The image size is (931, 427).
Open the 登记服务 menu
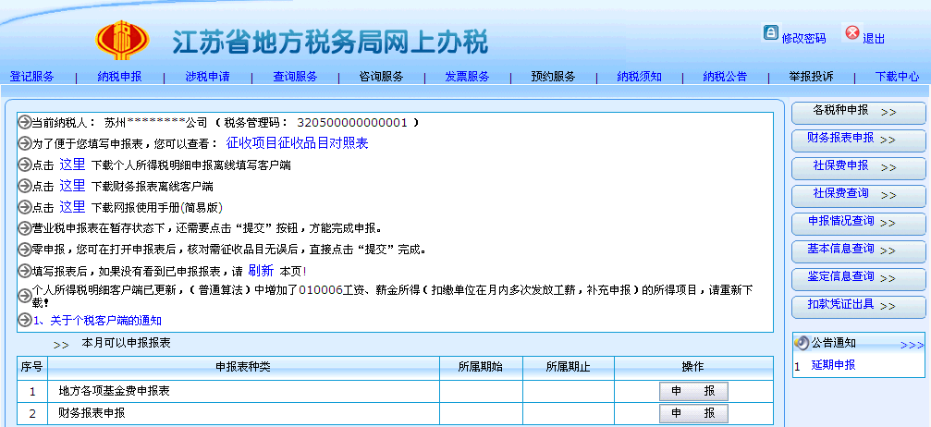point(31,76)
